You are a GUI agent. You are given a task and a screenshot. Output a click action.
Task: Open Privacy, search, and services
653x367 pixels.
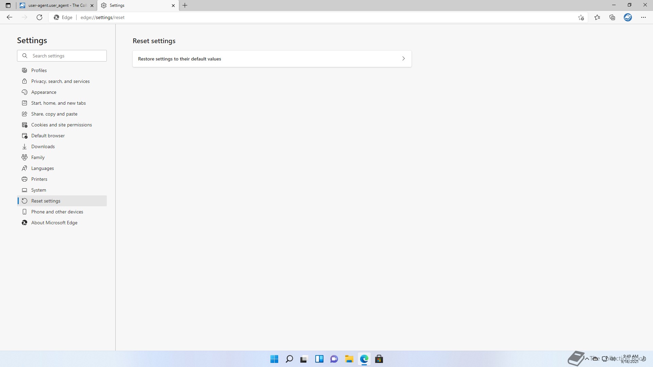point(62,81)
